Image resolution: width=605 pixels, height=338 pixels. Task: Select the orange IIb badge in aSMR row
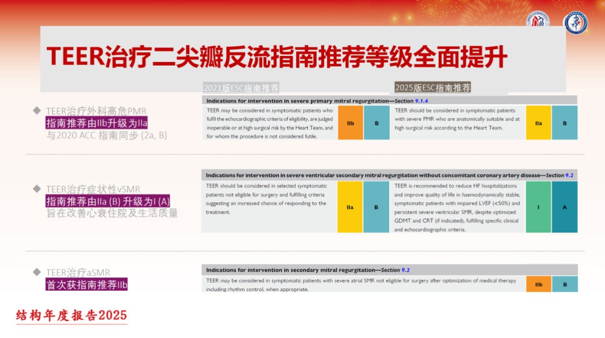point(538,284)
